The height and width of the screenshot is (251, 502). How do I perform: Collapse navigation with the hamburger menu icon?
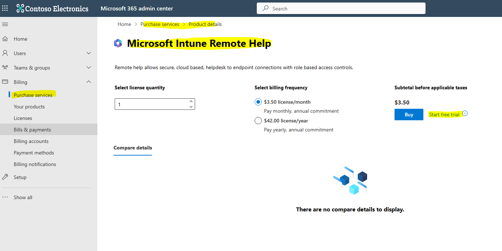(5, 24)
